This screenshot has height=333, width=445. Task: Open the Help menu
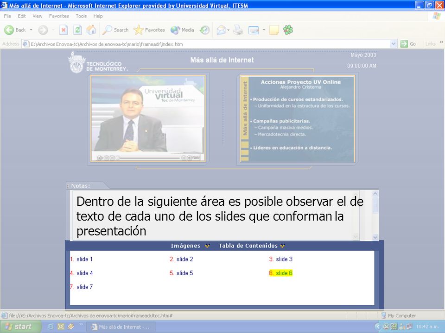[98, 16]
